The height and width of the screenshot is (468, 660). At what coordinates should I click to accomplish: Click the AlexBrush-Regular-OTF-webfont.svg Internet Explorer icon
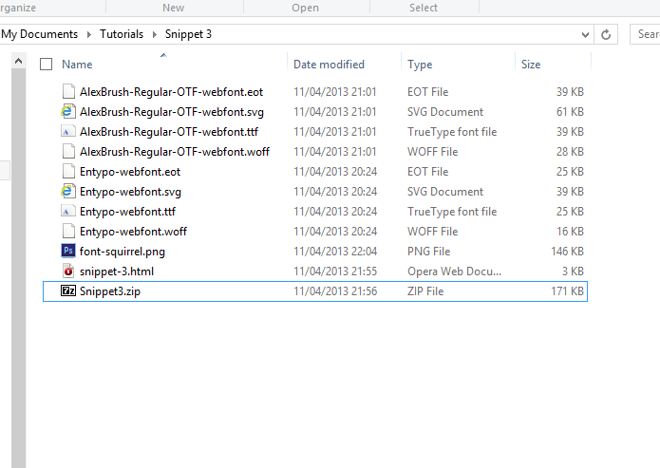[x=68, y=111]
